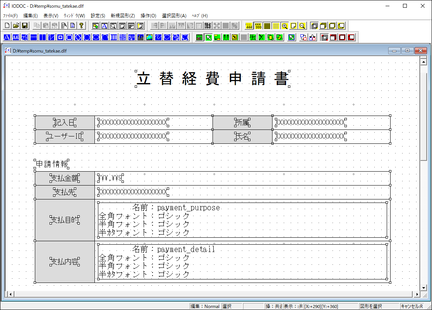The width and height of the screenshot is (432, 310).
Task: Toggle the 'ddd' field display icon
Action: tap(249, 26)
